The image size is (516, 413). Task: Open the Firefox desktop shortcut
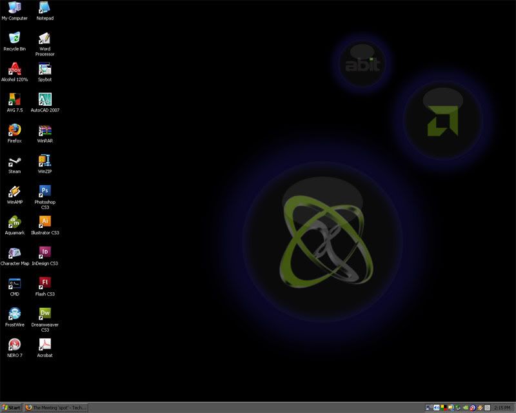[x=14, y=134]
